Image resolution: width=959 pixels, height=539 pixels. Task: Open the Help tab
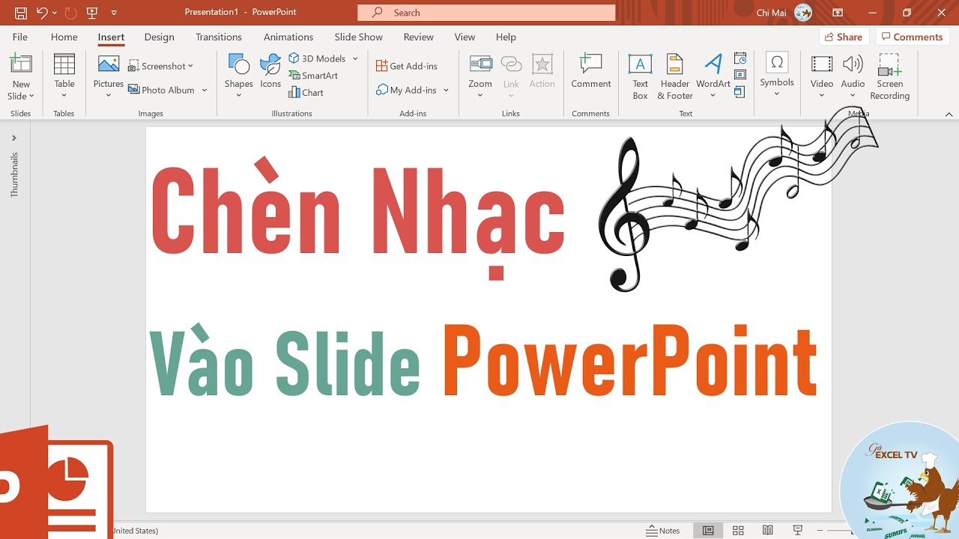506,37
